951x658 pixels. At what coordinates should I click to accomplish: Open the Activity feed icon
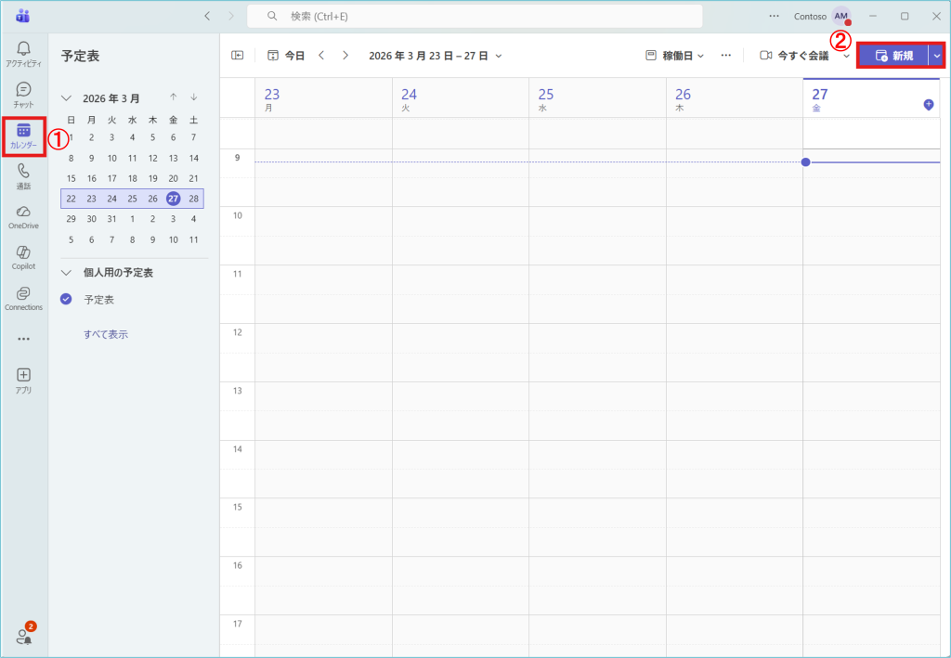(x=23, y=53)
